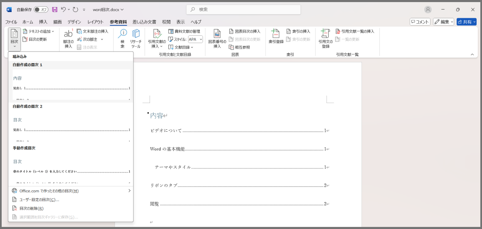Switch to the 表示 tab

[x=181, y=22]
